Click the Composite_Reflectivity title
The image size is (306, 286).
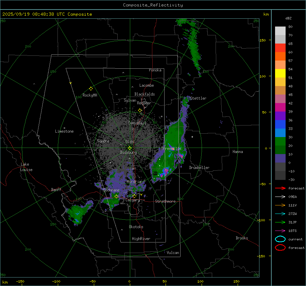tap(153, 5)
